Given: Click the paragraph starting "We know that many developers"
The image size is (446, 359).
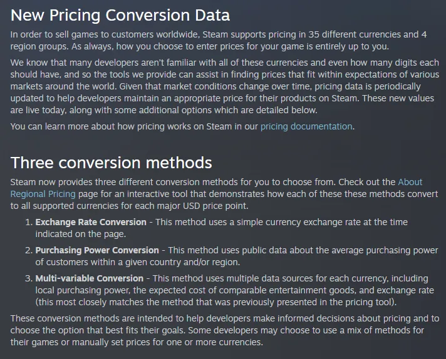Looking at the screenshot, I should pos(219,87).
